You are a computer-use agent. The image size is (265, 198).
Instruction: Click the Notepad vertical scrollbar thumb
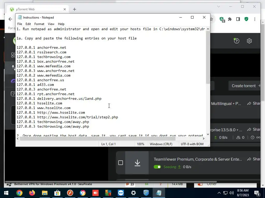click(x=208, y=57)
